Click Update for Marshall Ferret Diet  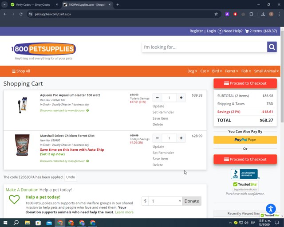158,147
